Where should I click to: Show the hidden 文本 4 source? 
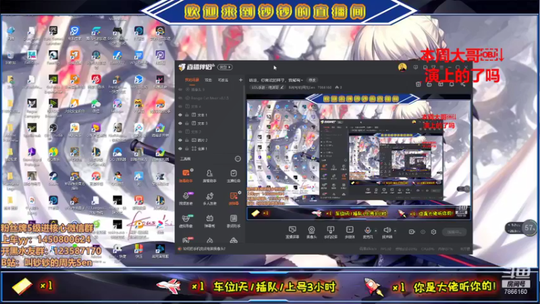click(180, 107)
